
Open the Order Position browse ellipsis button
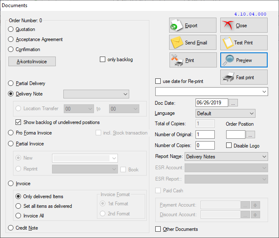click(x=250, y=135)
